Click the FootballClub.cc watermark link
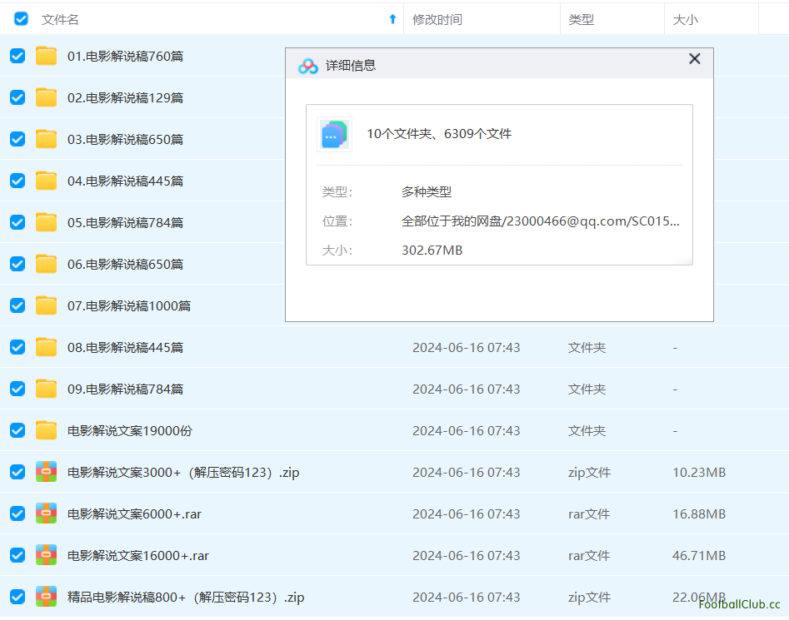This screenshot has width=789, height=620. click(x=741, y=607)
